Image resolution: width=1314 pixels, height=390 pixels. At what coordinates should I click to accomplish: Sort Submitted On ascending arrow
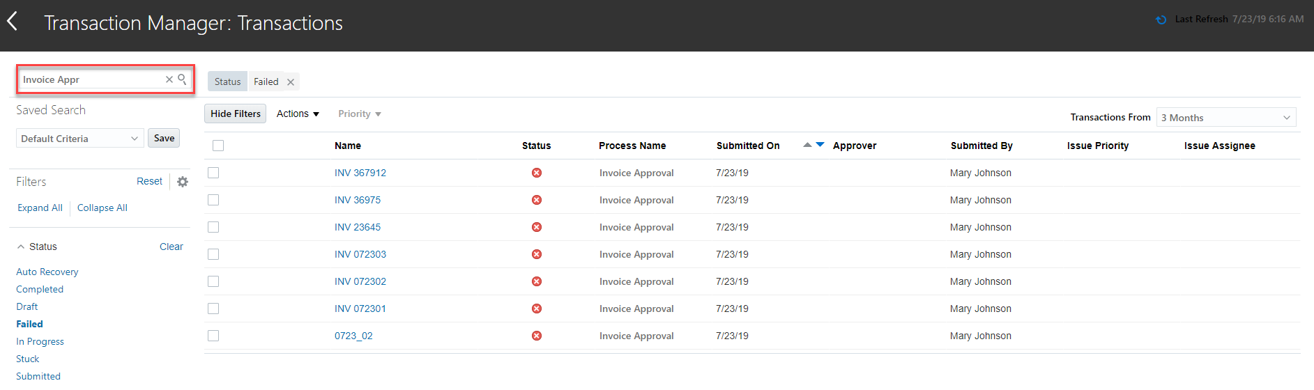click(x=807, y=145)
